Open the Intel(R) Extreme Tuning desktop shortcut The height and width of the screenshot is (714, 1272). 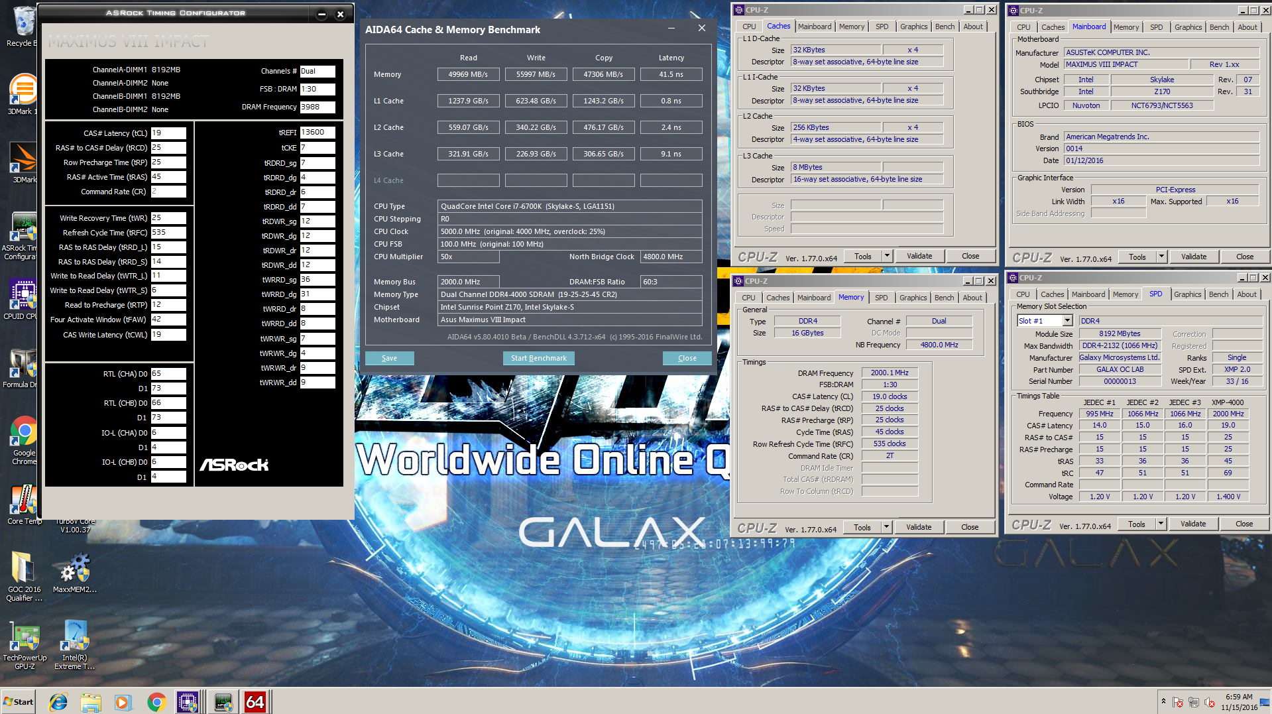pyautogui.click(x=74, y=645)
